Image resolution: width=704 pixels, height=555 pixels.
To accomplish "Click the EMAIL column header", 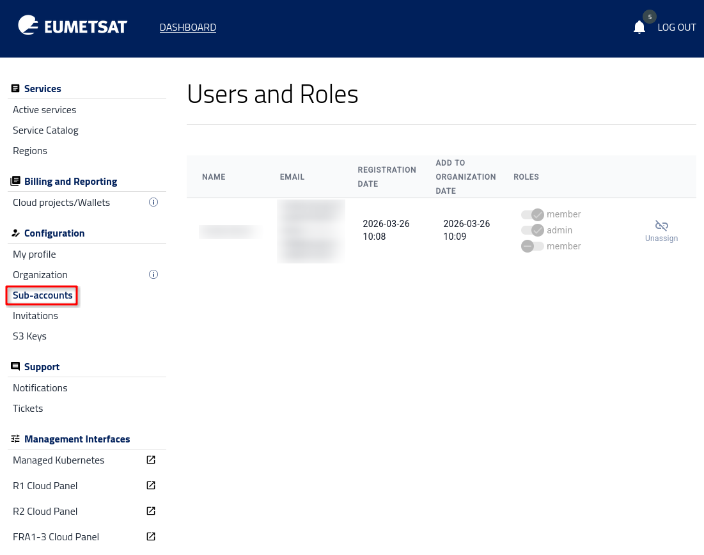I will pos(292,177).
